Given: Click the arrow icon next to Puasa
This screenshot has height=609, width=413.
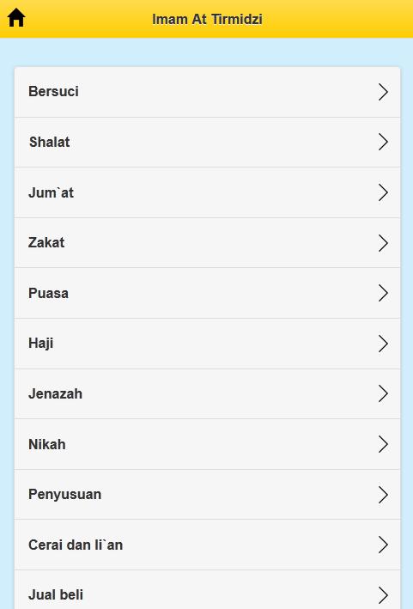Looking at the screenshot, I should point(383,293).
